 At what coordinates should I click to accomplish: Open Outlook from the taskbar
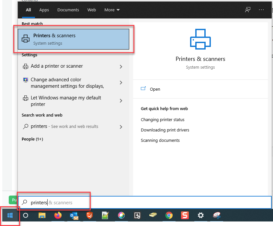click(x=74, y=215)
